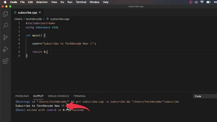Open the Selection menu
Screen dimensions: 217x122
[42, 2]
